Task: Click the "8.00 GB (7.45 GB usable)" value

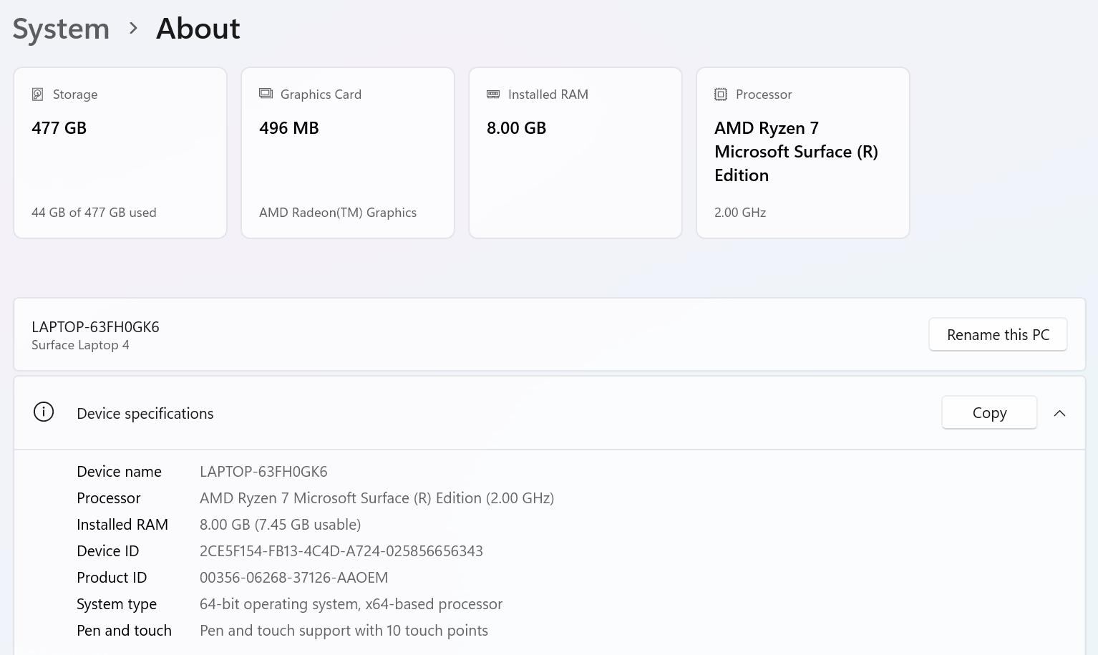Action: 280,525
